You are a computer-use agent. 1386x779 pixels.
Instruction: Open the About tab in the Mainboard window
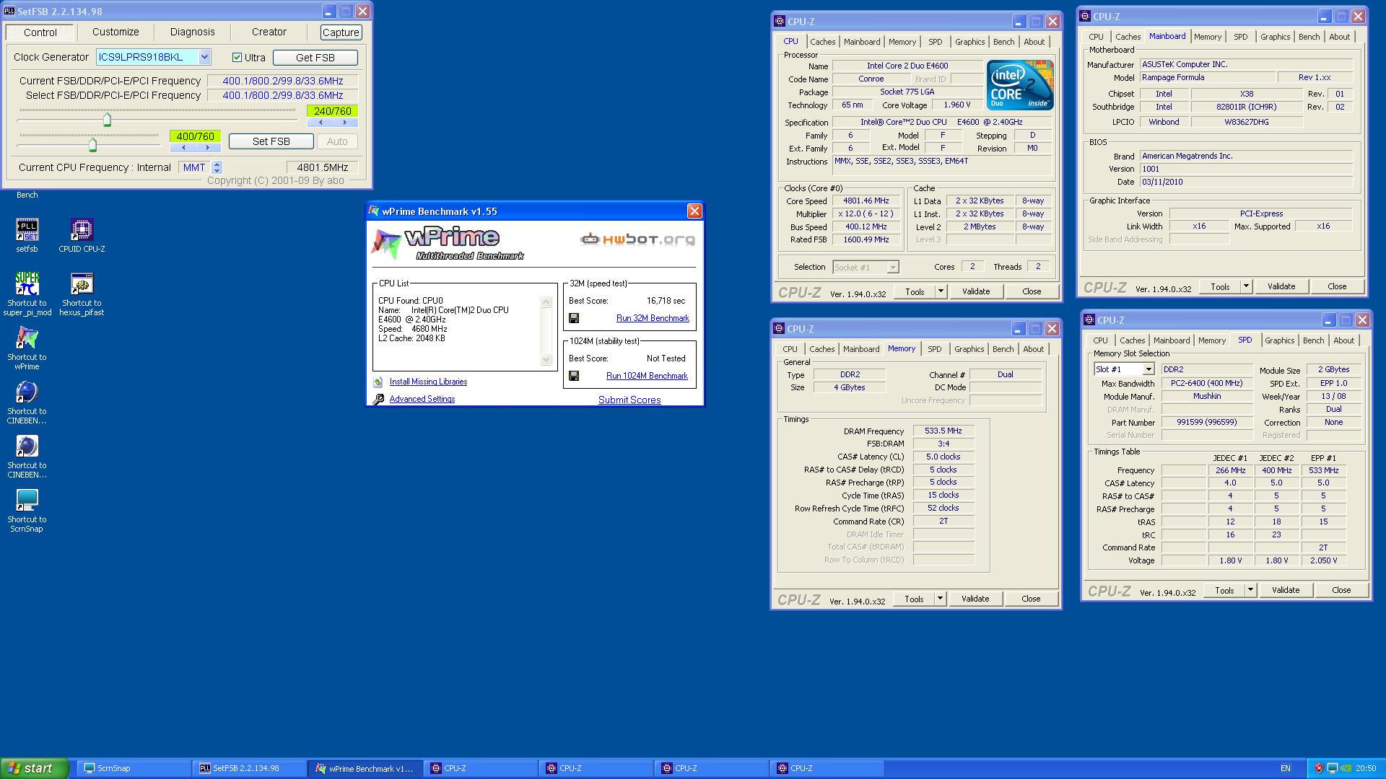tap(1339, 37)
